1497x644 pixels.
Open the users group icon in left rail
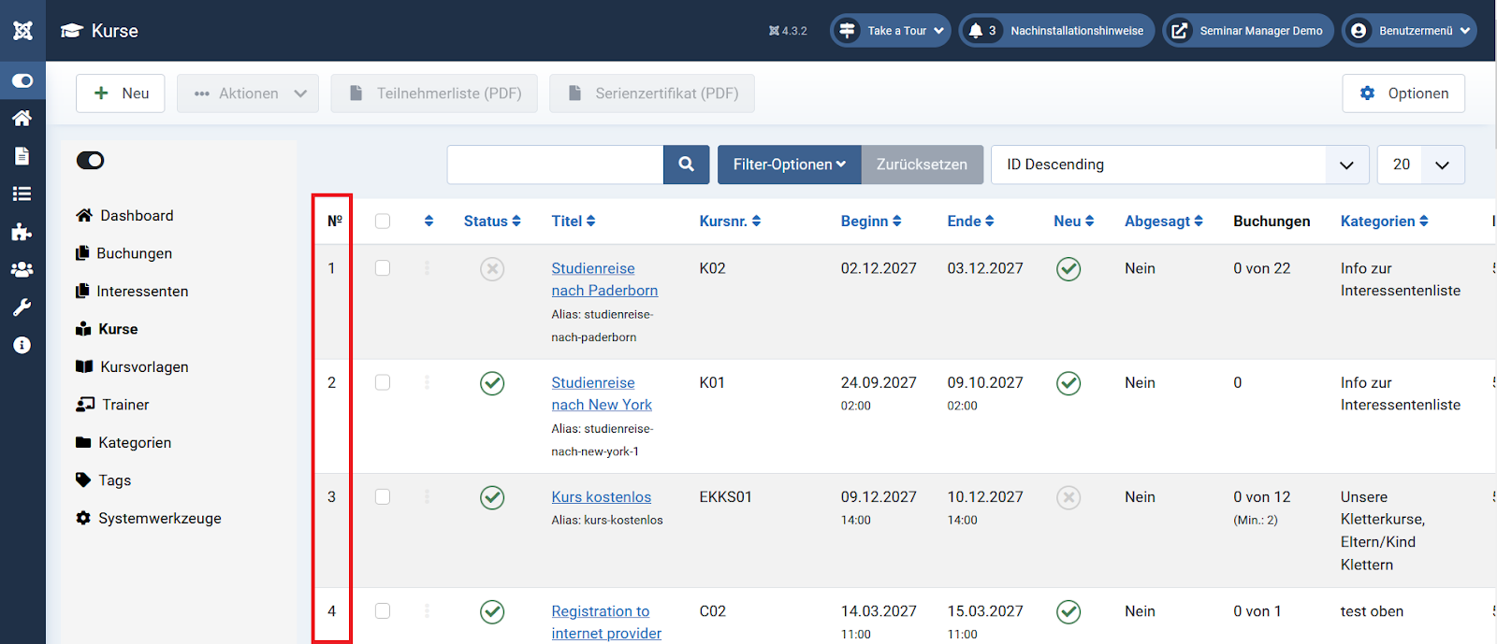[22, 269]
